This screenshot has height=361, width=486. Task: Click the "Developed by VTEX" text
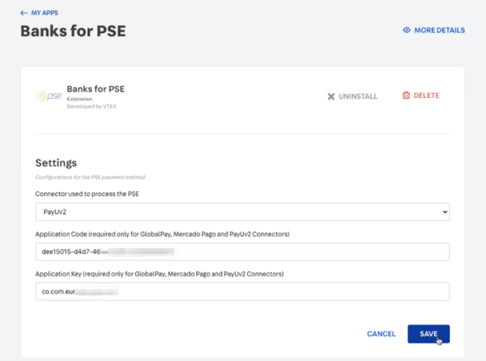point(91,107)
